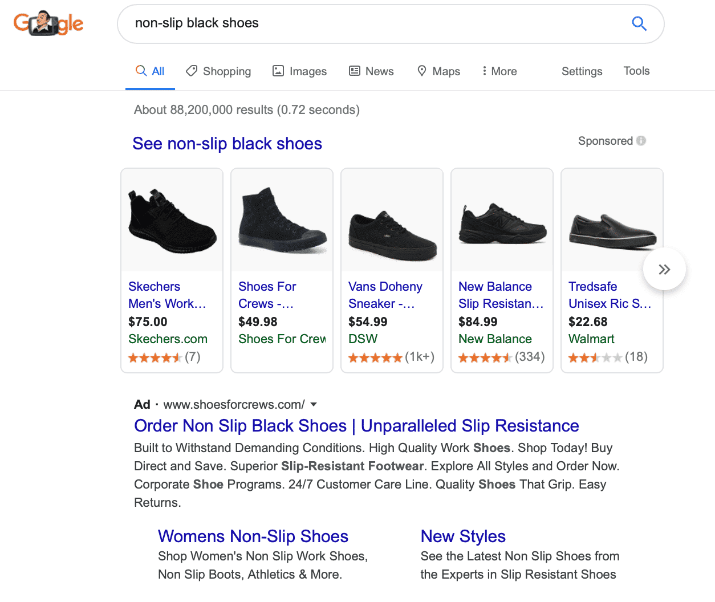This screenshot has height=602, width=715.
Task: Open Order Non Slip Black Shoes ad
Action: click(x=356, y=426)
